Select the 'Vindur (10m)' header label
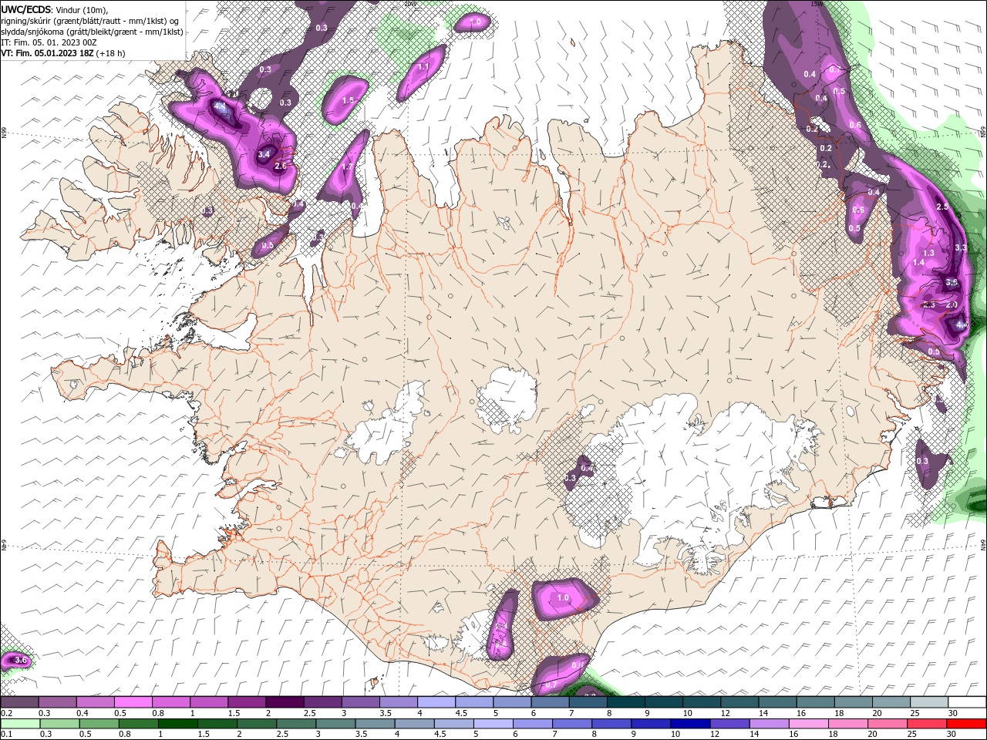 83,9
